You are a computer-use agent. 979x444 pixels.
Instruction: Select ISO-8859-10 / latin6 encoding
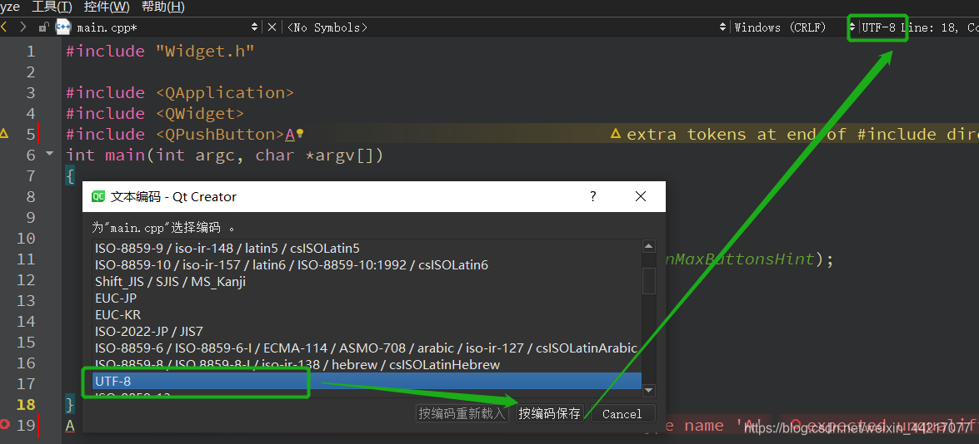[367, 264]
